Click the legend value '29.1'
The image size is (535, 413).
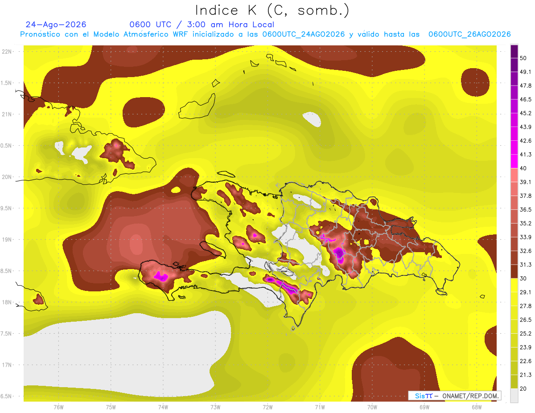[x=526, y=292]
